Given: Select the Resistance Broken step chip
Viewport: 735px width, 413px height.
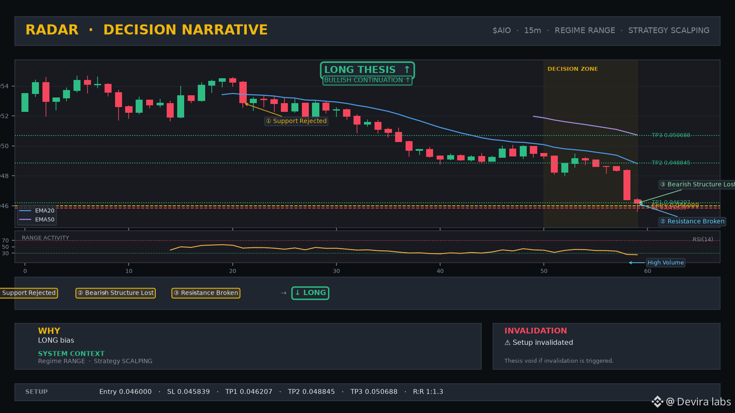Looking at the screenshot, I should 206,293.
